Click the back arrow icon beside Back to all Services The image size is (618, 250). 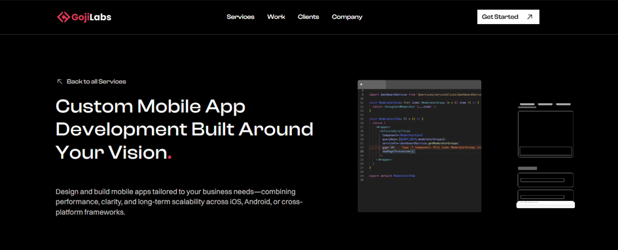point(60,82)
